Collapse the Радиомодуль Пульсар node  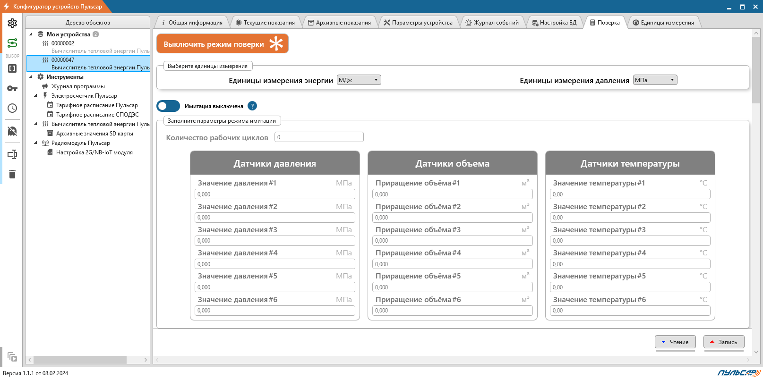coord(35,143)
